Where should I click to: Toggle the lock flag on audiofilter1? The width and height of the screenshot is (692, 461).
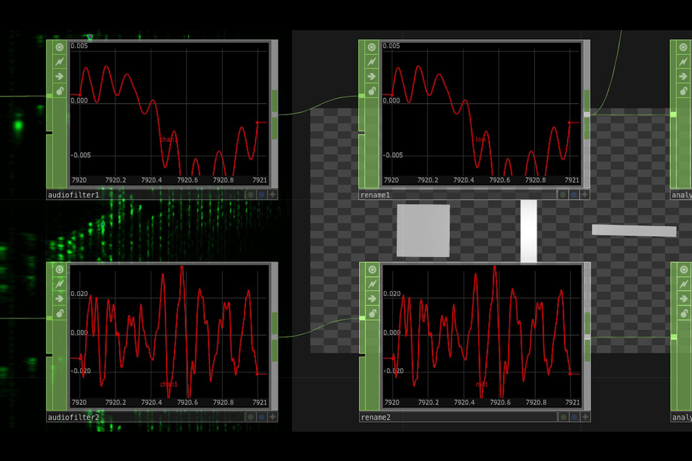pos(59,91)
